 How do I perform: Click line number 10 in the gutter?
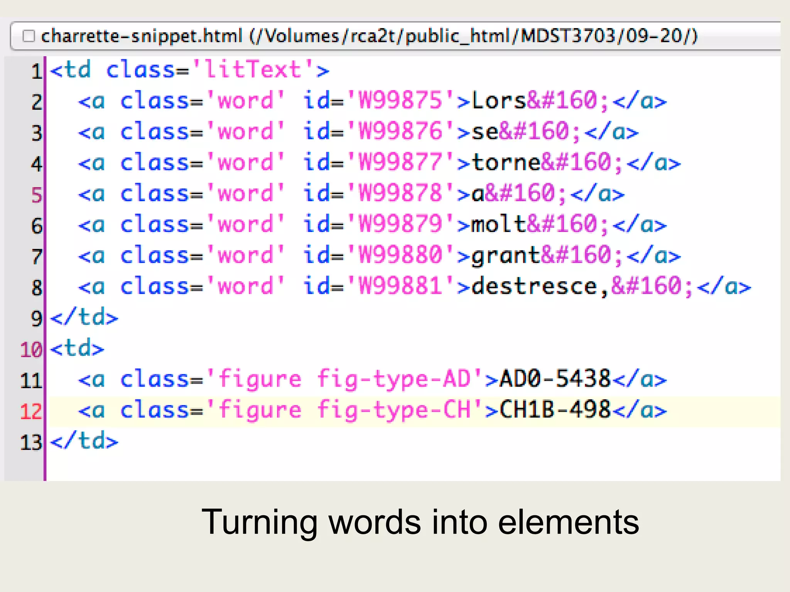tap(31, 350)
